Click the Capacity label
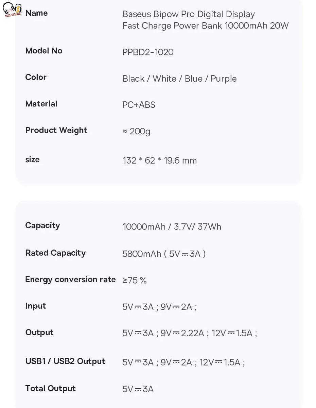The width and height of the screenshot is (316, 408). coord(42,226)
